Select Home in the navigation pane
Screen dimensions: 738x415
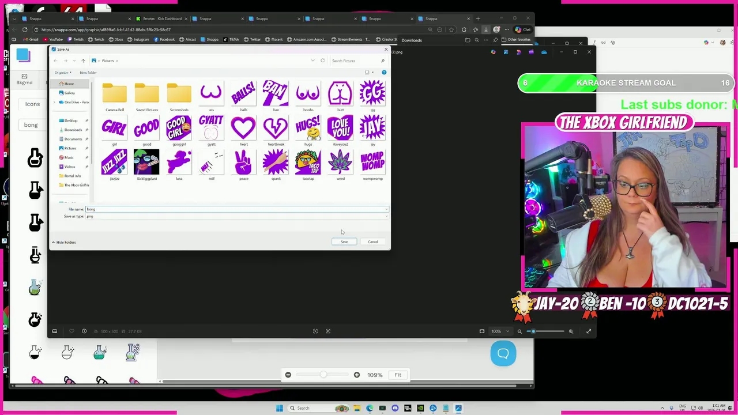(x=70, y=84)
